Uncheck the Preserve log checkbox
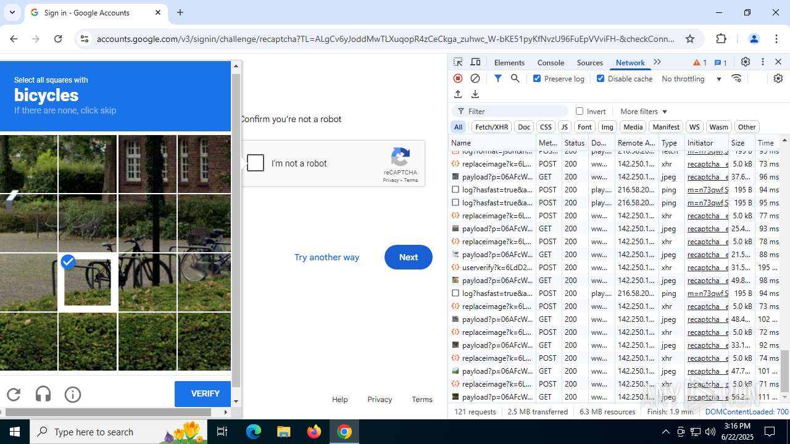 pos(537,78)
